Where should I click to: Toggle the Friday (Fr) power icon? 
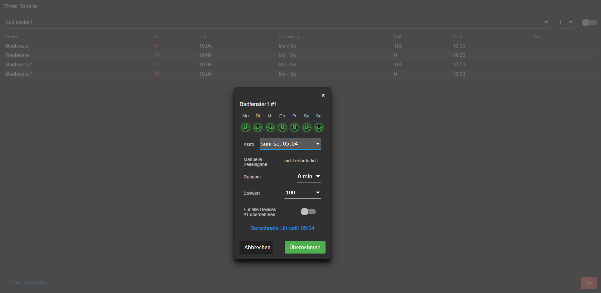[x=295, y=127]
